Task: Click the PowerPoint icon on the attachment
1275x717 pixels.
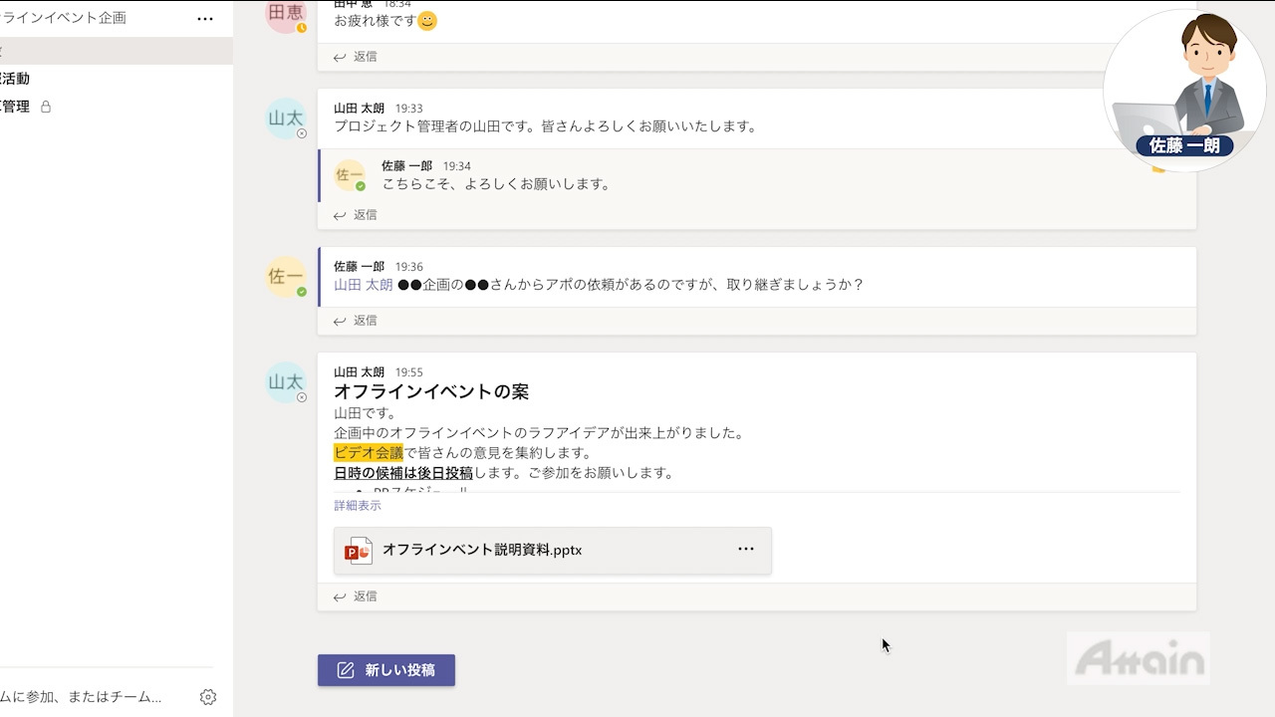Action: pos(358,551)
